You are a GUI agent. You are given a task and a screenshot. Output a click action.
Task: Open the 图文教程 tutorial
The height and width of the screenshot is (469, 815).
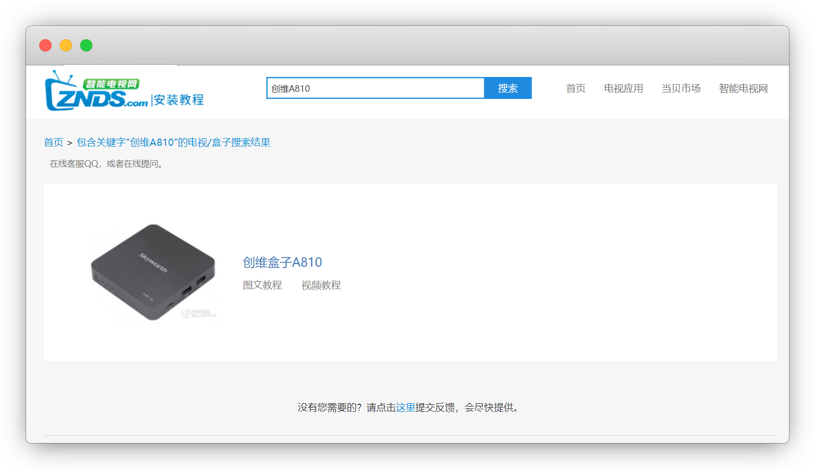point(262,285)
